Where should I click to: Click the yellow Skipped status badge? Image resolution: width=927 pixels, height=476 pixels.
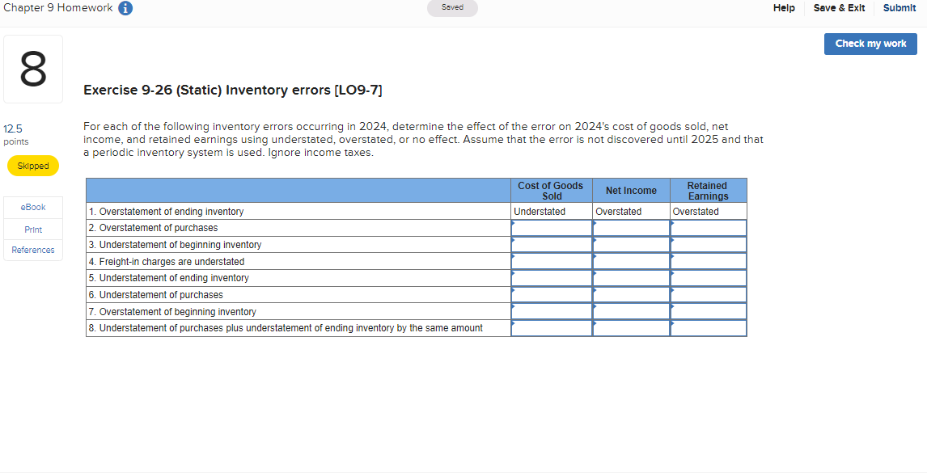pyautogui.click(x=32, y=166)
